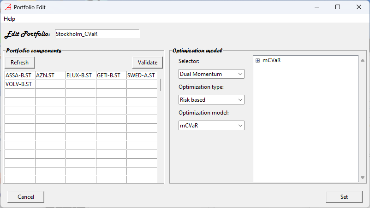The height and width of the screenshot is (208, 370).
Task: Expand the mCVaR tree node plus icon
Action: point(258,61)
